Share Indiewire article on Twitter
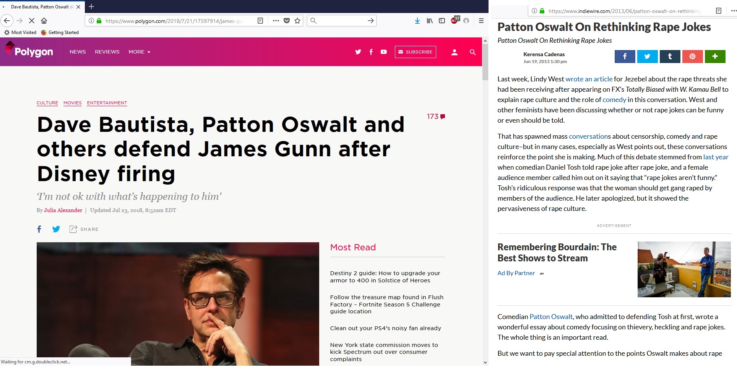Image resolution: width=737 pixels, height=376 pixels. [x=647, y=57]
